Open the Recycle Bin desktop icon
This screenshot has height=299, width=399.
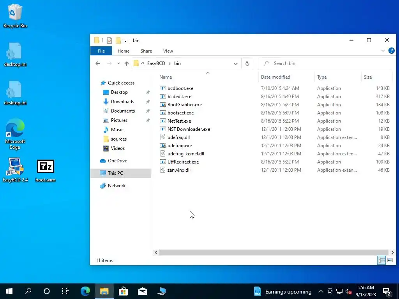click(15, 16)
